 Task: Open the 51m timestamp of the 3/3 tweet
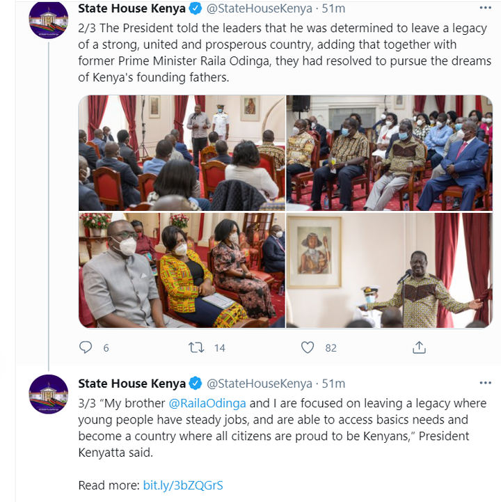(x=333, y=383)
